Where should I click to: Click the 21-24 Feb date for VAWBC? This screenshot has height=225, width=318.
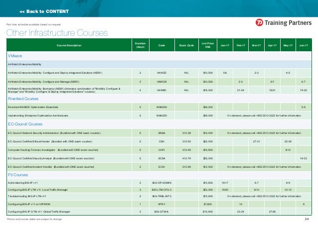[x=241, y=90]
